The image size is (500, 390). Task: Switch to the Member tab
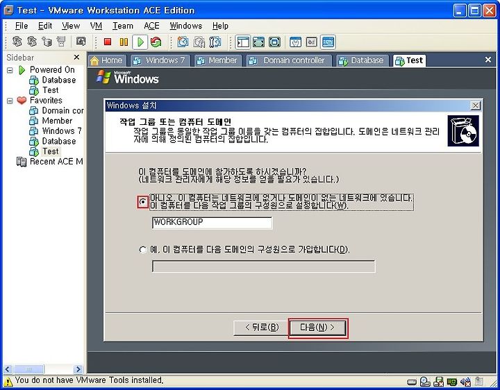217,60
